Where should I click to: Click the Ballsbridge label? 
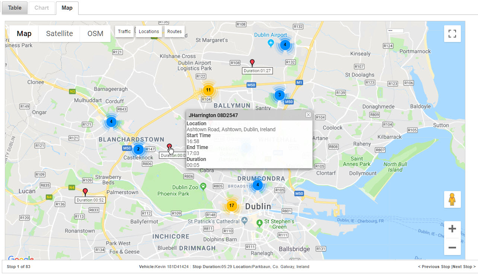tap(295, 248)
